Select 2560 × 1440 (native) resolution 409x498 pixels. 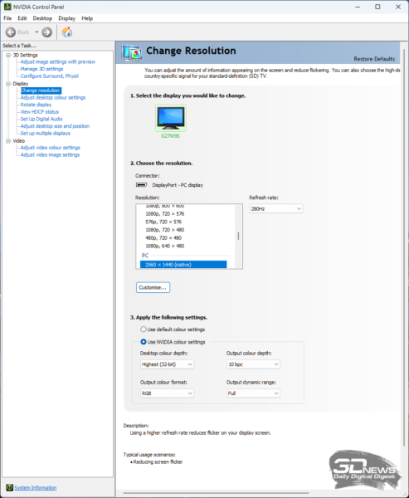[x=183, y=265]
